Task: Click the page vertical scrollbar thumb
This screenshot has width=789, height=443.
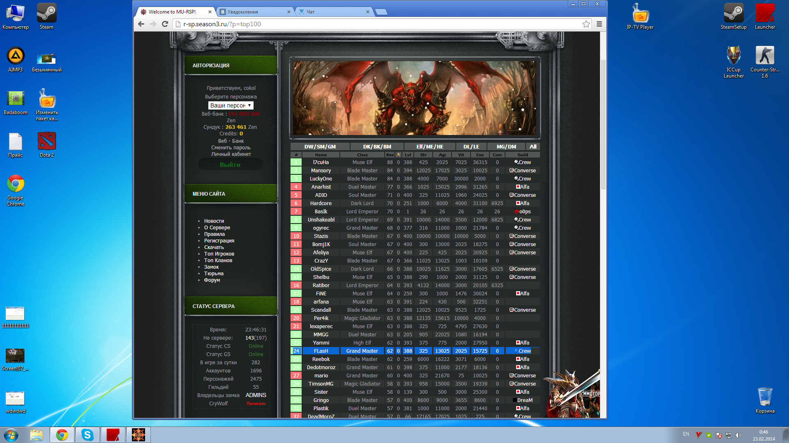Action: tap(603, 124)
